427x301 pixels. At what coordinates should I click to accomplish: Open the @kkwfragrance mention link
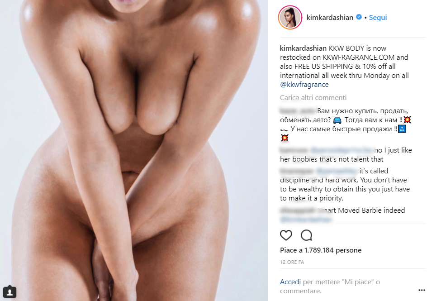304,85
